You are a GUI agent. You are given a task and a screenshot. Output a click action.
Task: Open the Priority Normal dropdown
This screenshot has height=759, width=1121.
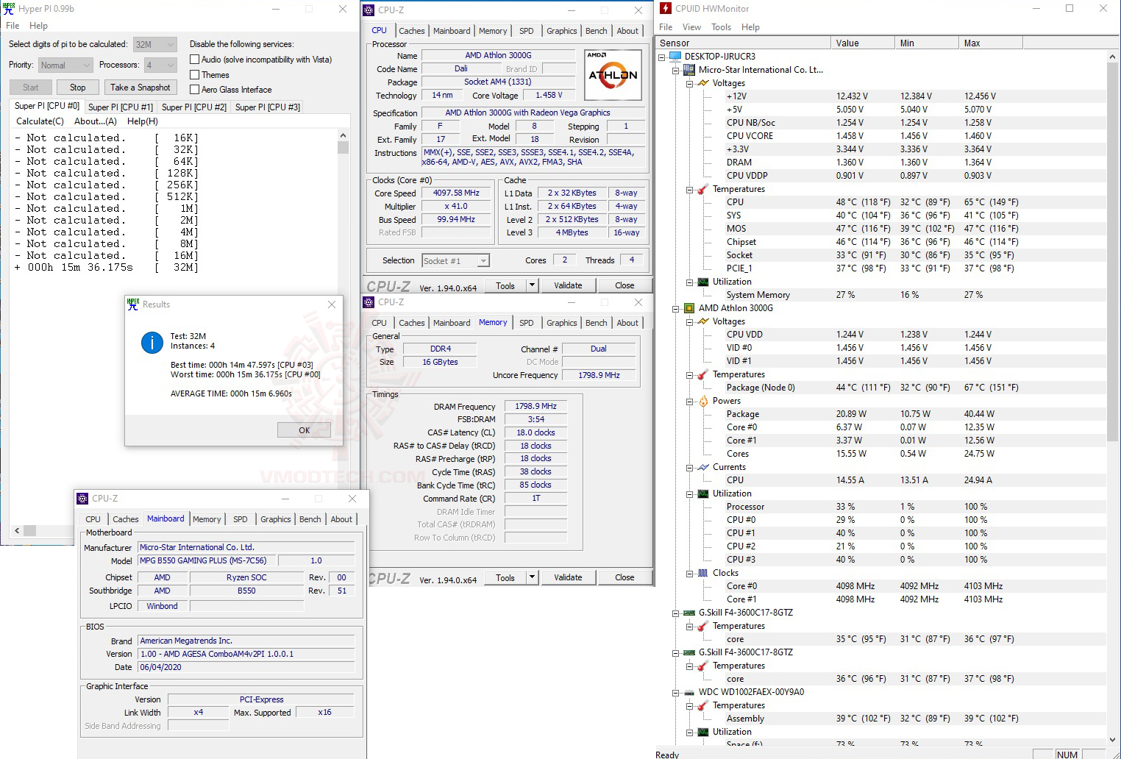point(65,65)
